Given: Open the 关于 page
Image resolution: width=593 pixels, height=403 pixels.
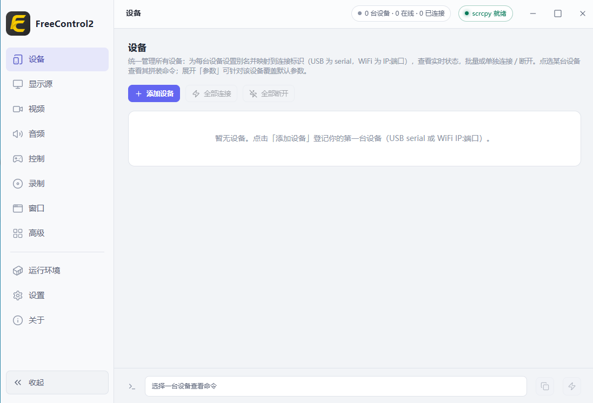Looking at the screenshot, I should (57, 320).
